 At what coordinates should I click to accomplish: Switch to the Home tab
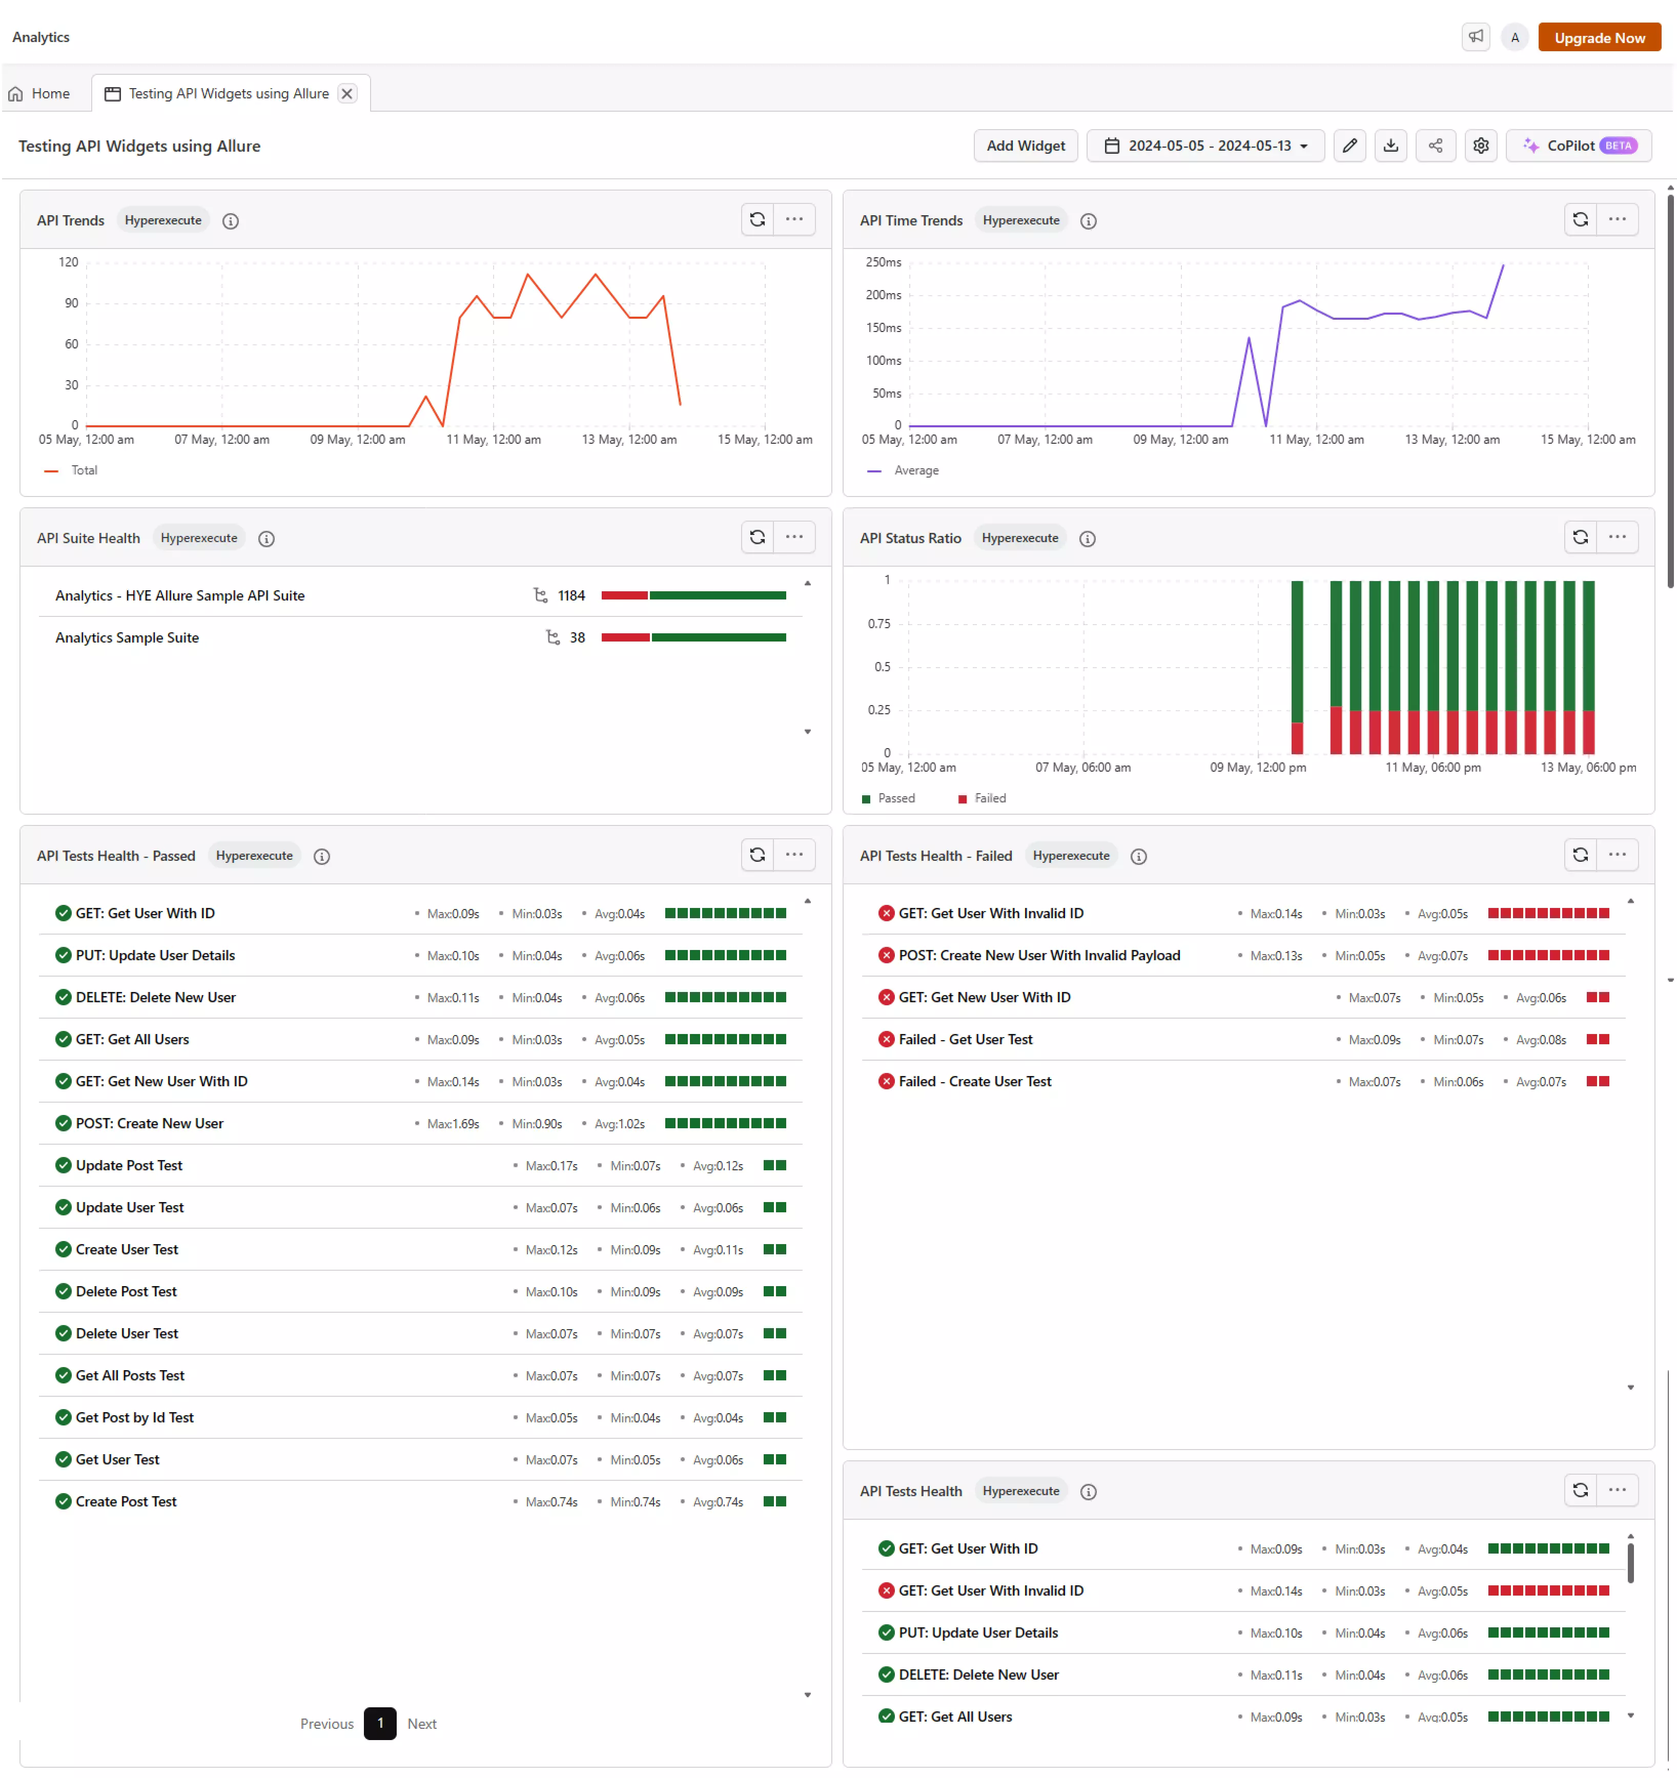[39, 93]
